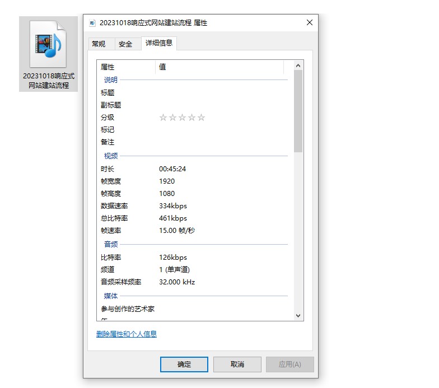Click the scroll down arrow of properties list

[298, 316]
